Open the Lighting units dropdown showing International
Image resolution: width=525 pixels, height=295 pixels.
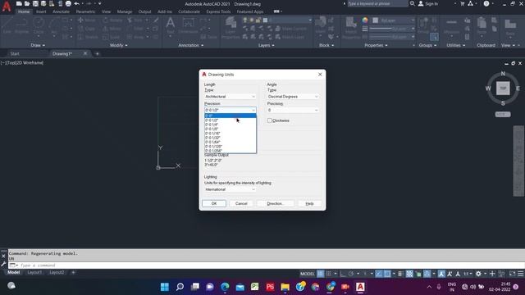point(231,189)
